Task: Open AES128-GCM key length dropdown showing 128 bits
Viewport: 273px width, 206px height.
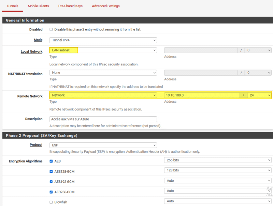Action: point(218,170)
